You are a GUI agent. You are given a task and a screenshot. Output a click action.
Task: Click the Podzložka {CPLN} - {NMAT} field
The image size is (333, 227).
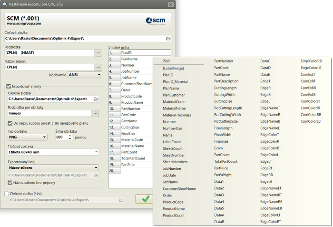pos(49,53)
